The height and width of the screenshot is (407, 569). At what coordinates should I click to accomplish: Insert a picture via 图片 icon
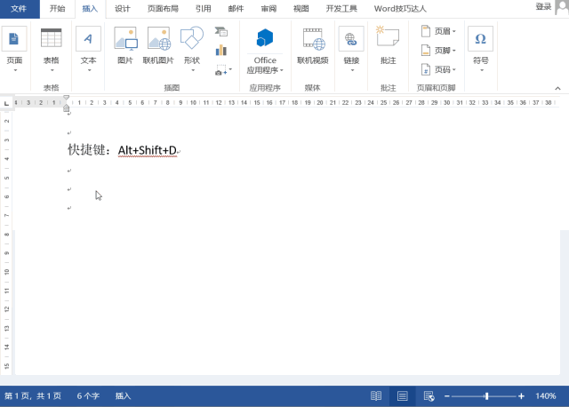(125, 38)
